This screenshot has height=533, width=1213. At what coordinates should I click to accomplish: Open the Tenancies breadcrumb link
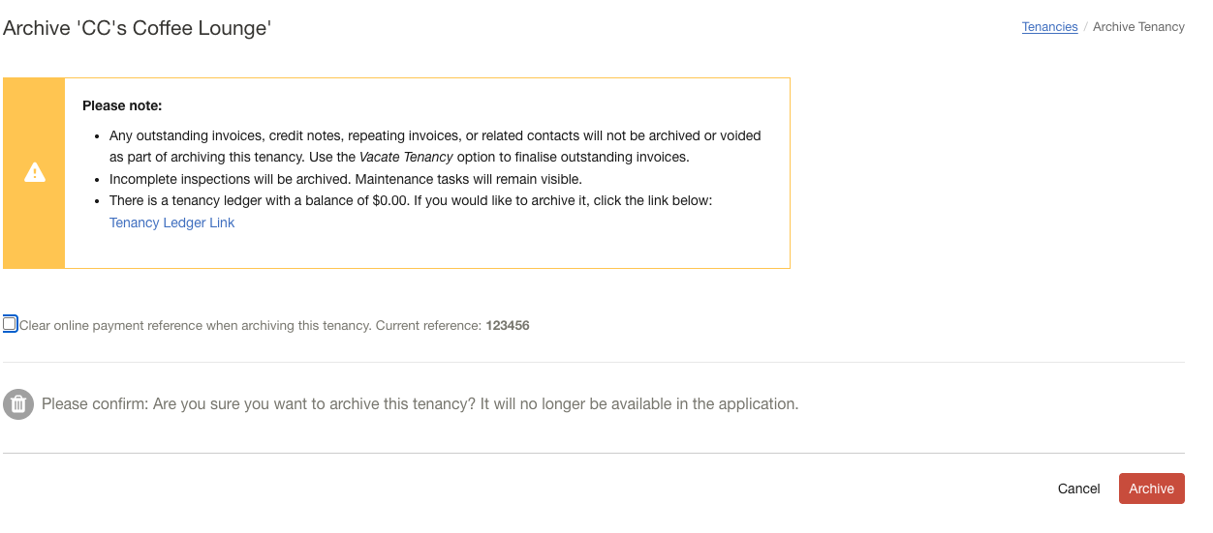click(1049, 27)
